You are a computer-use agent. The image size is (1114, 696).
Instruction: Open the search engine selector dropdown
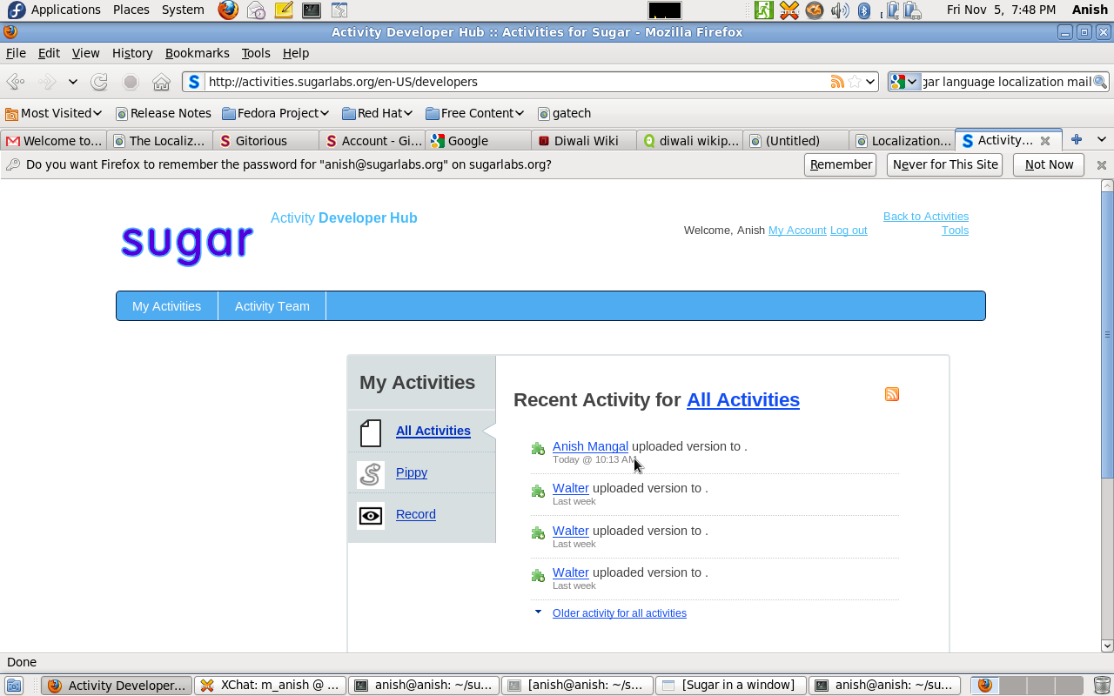pyautogui.click(x=904, y=82)
